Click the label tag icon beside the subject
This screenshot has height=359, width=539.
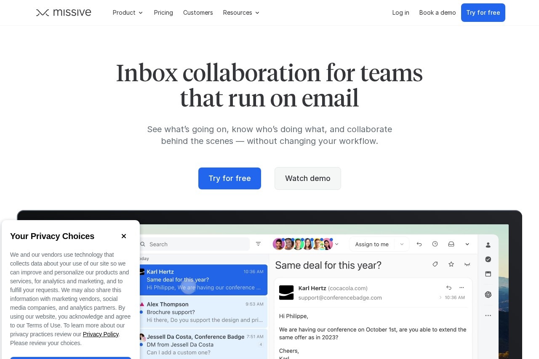(435, 264)
